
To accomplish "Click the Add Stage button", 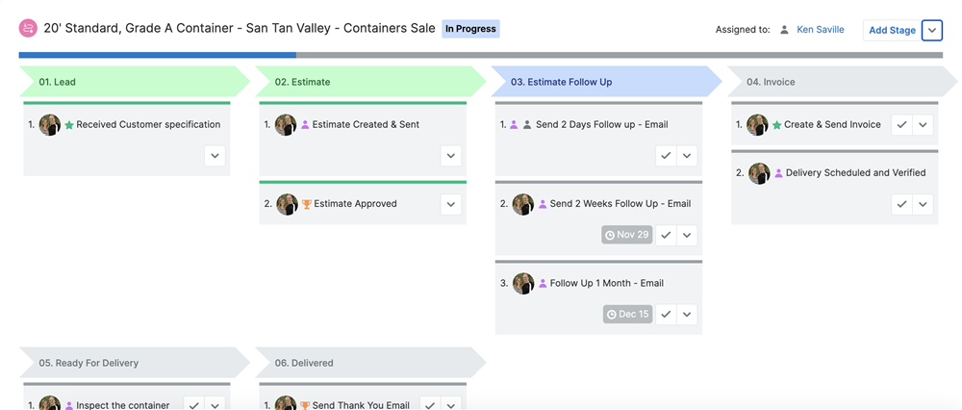I will [x=892, y=30].
